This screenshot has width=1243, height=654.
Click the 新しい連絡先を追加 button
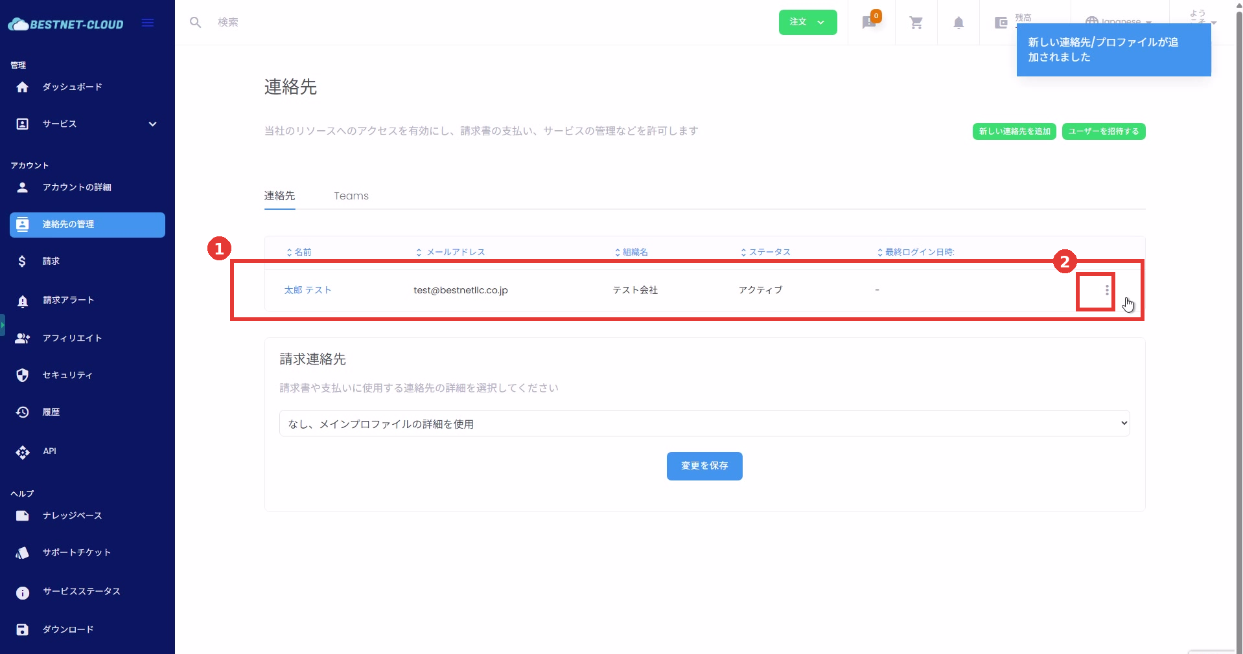point(1014,131)
